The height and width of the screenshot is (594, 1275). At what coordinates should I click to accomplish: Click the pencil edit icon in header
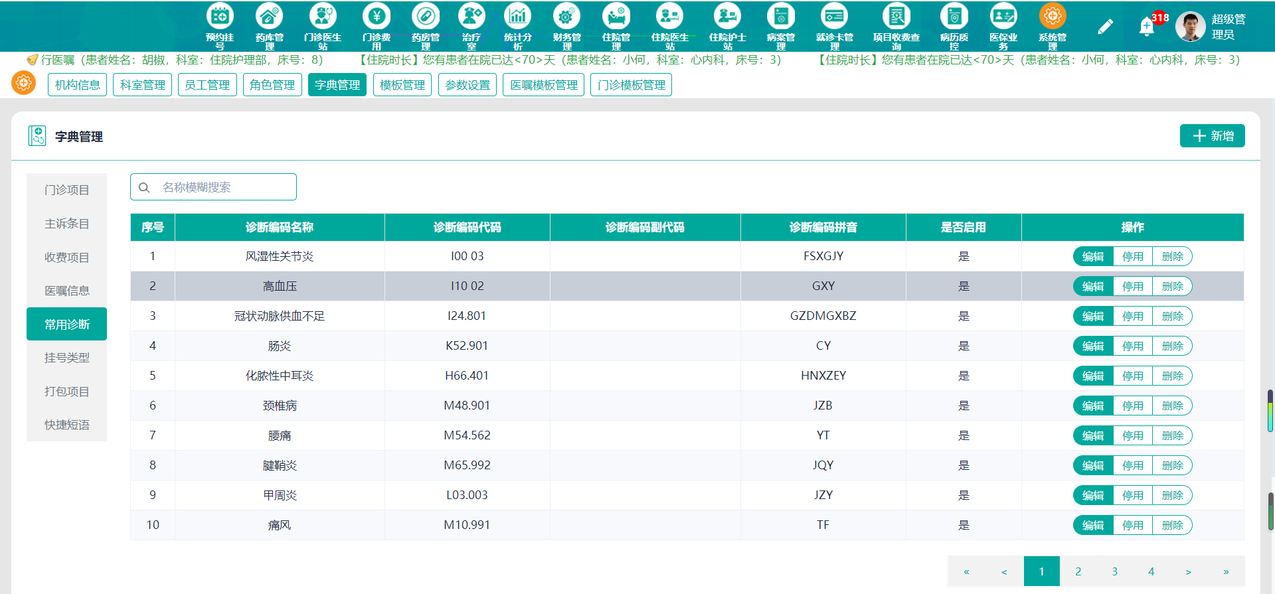click(x=1105, y=27)
